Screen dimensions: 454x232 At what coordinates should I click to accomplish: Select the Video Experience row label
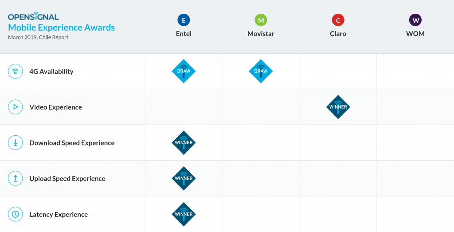click(x=55, y=107)
